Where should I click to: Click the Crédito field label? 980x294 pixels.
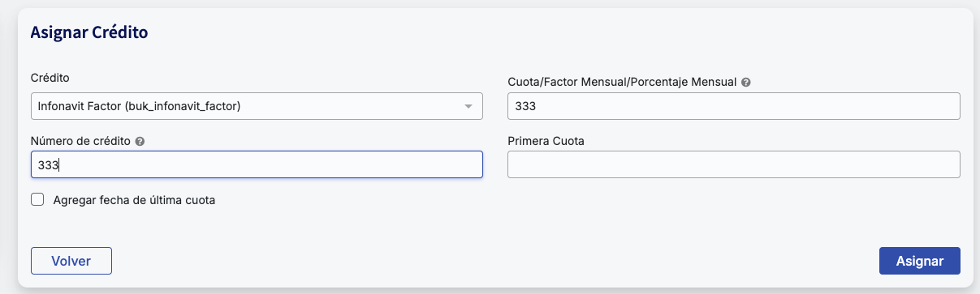coord(50,78)
